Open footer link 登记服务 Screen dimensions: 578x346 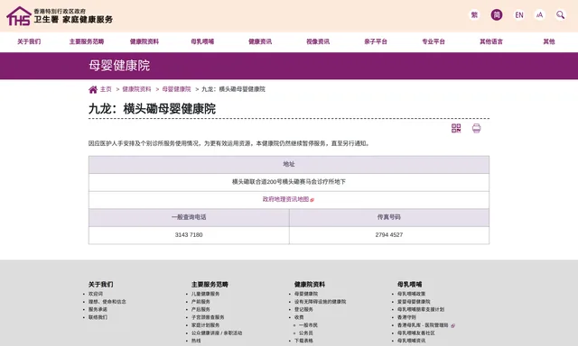(303, 309)
